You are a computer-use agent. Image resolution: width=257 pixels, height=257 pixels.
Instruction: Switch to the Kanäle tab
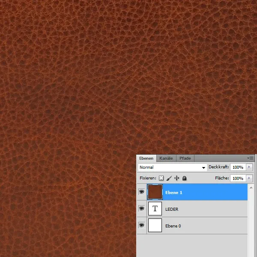pos(166,158)
